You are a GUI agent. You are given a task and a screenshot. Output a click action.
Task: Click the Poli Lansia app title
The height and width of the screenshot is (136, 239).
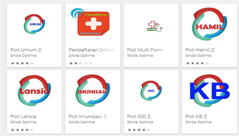click(x=23, y=116)
